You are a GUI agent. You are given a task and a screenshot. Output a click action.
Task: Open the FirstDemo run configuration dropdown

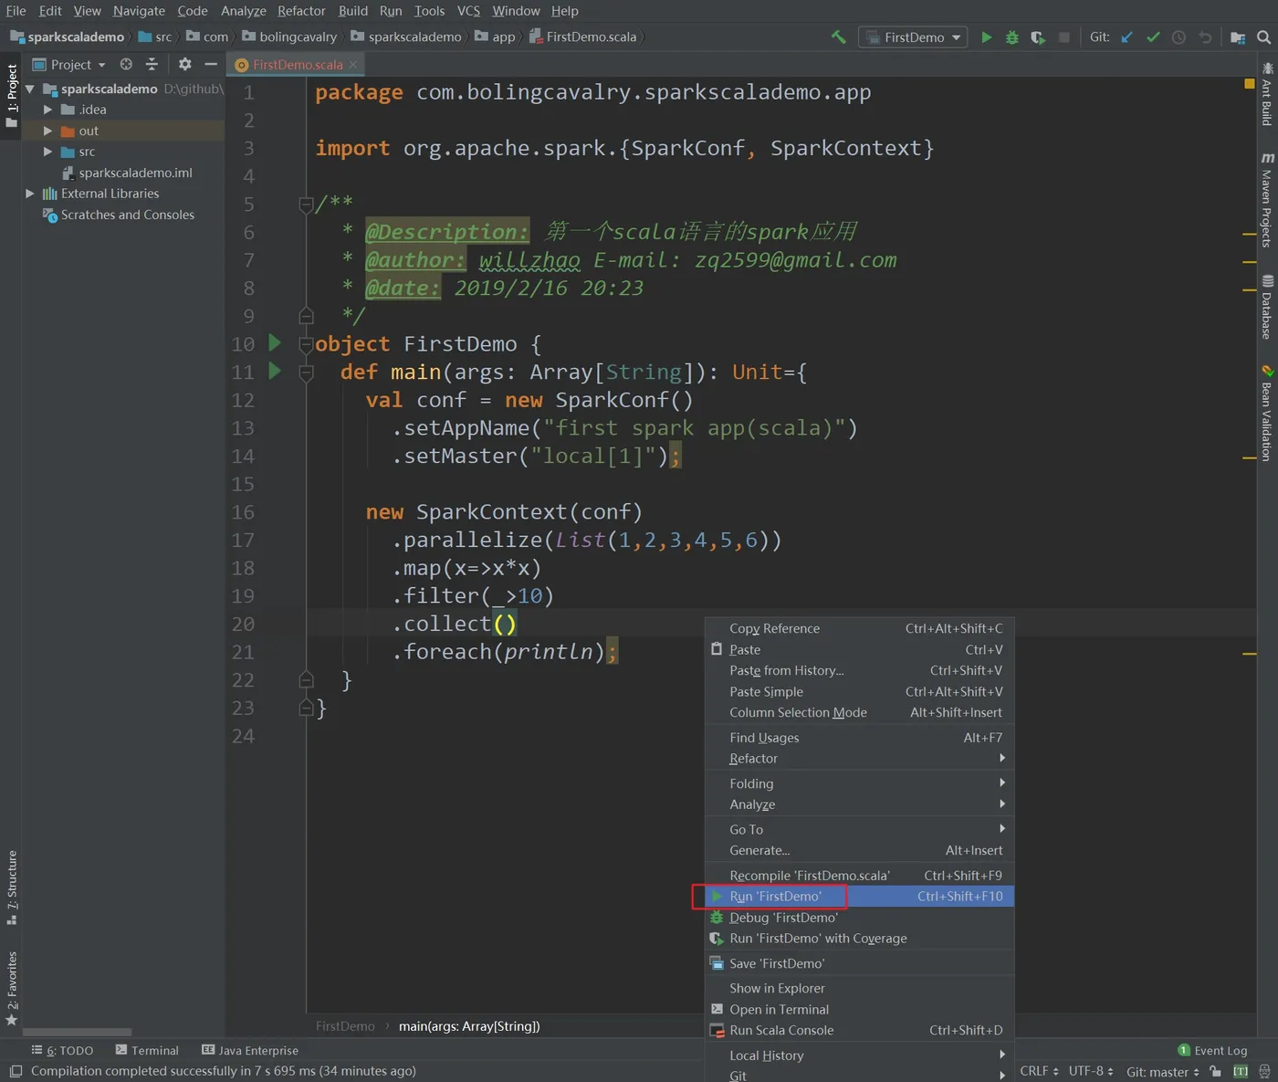[x=914, y=37]
